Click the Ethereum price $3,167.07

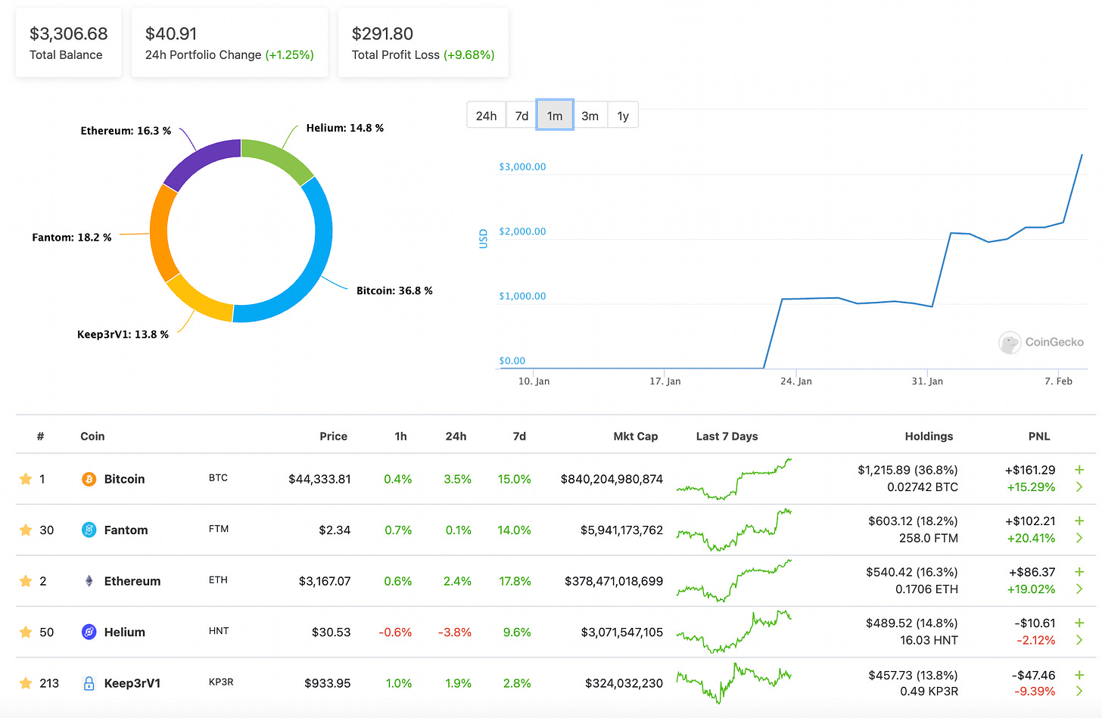[325, 581]
